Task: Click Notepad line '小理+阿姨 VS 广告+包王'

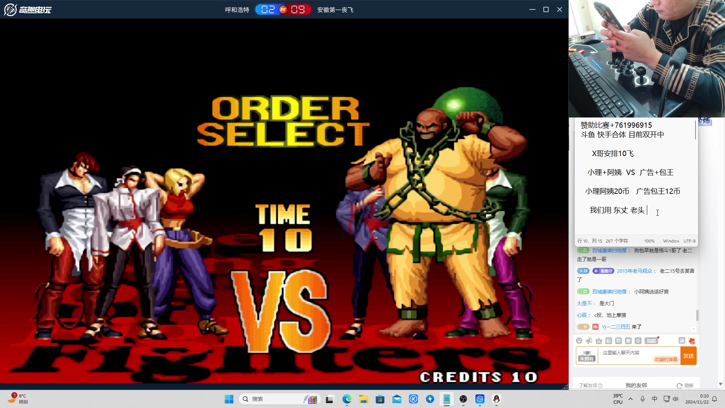Action: [630, 172]
